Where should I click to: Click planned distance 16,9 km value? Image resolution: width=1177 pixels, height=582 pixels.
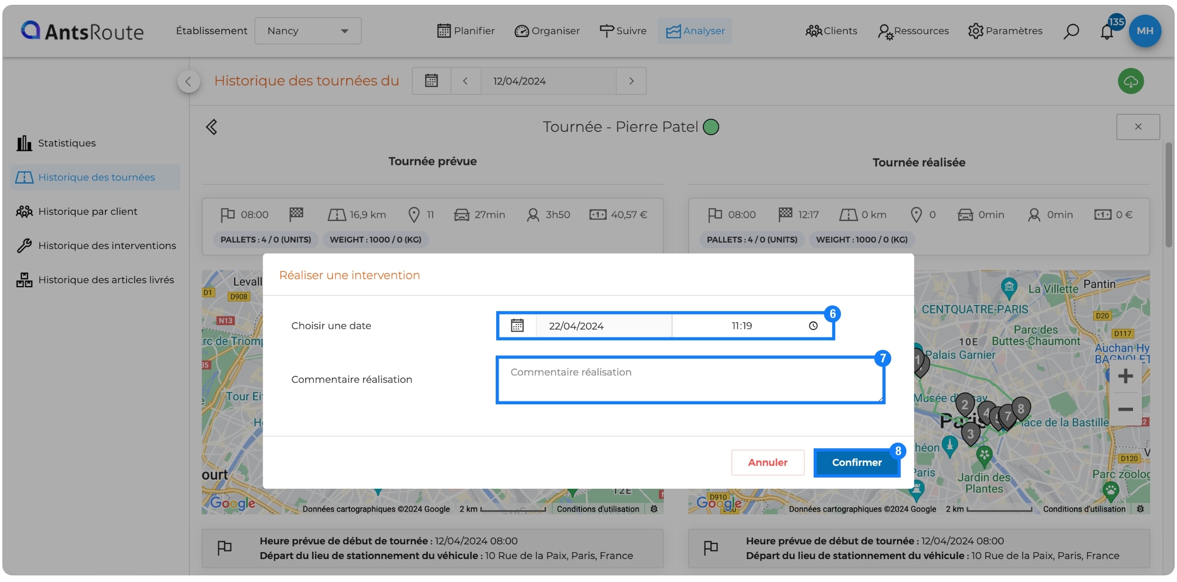click(368, 215)
